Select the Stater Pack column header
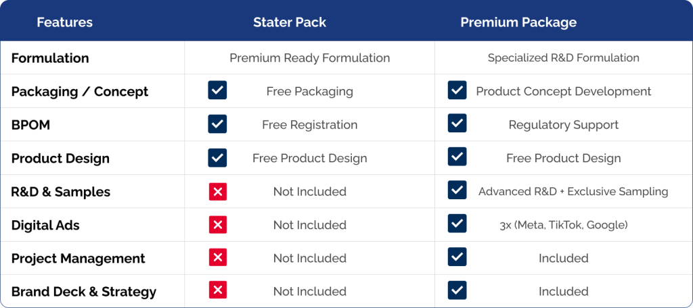 pyautogui.click(x=290, y=22)
